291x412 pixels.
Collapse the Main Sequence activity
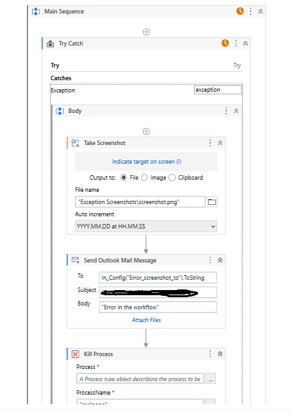click(x=261, y=12)
